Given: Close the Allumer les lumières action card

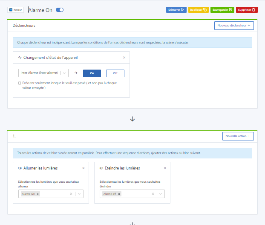Looking at the screenshot, I should pos(84,168).
